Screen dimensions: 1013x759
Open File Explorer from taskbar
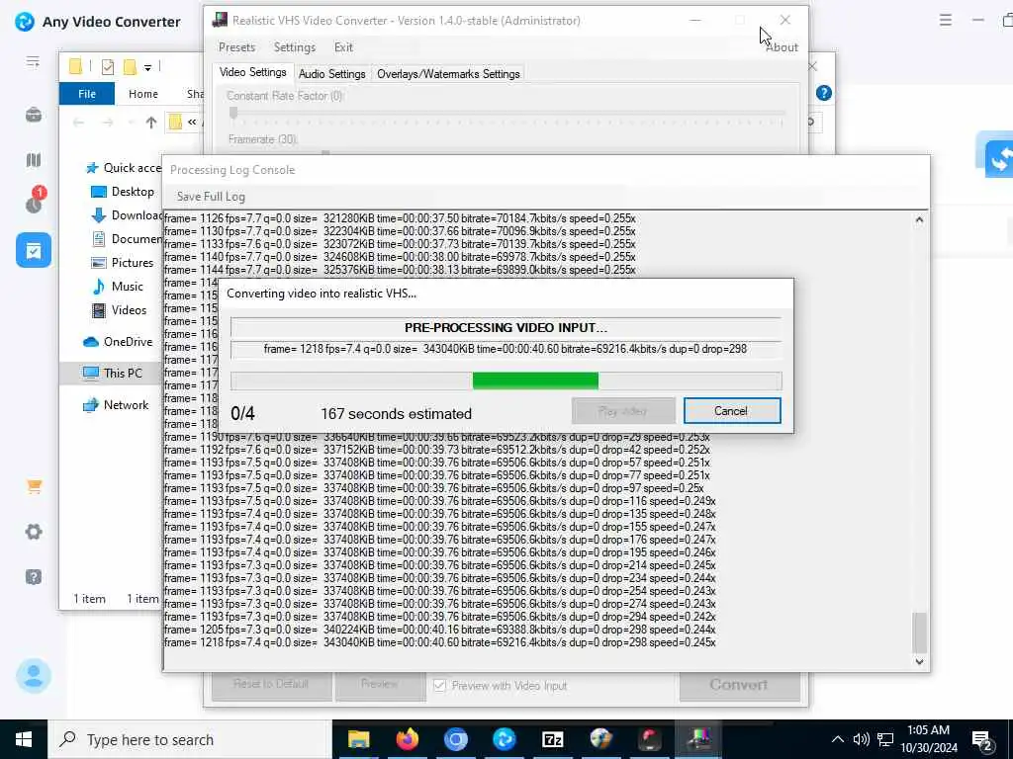358,739
